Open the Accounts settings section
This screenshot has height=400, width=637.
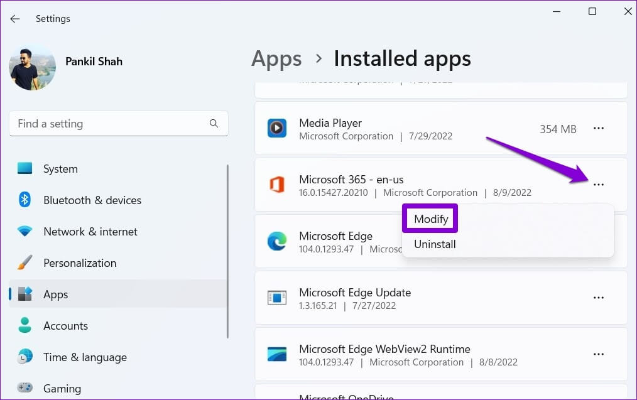pos(65,326)
